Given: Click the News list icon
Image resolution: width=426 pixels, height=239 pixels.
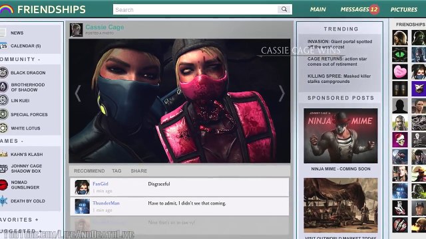Looking at the screenshot, I should [3, 33].
